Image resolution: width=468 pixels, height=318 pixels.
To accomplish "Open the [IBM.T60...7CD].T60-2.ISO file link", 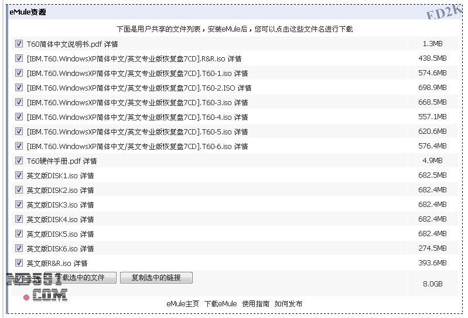I will pos(131,88).
